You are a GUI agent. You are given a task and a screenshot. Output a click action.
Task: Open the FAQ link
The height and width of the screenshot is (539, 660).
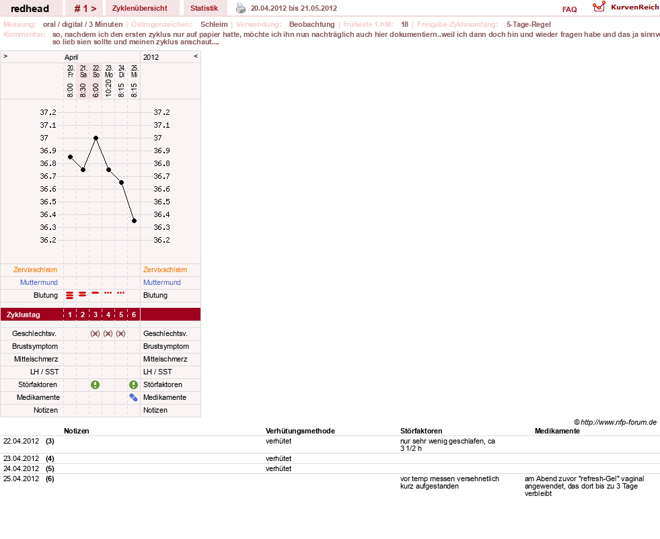pos(569,9)
